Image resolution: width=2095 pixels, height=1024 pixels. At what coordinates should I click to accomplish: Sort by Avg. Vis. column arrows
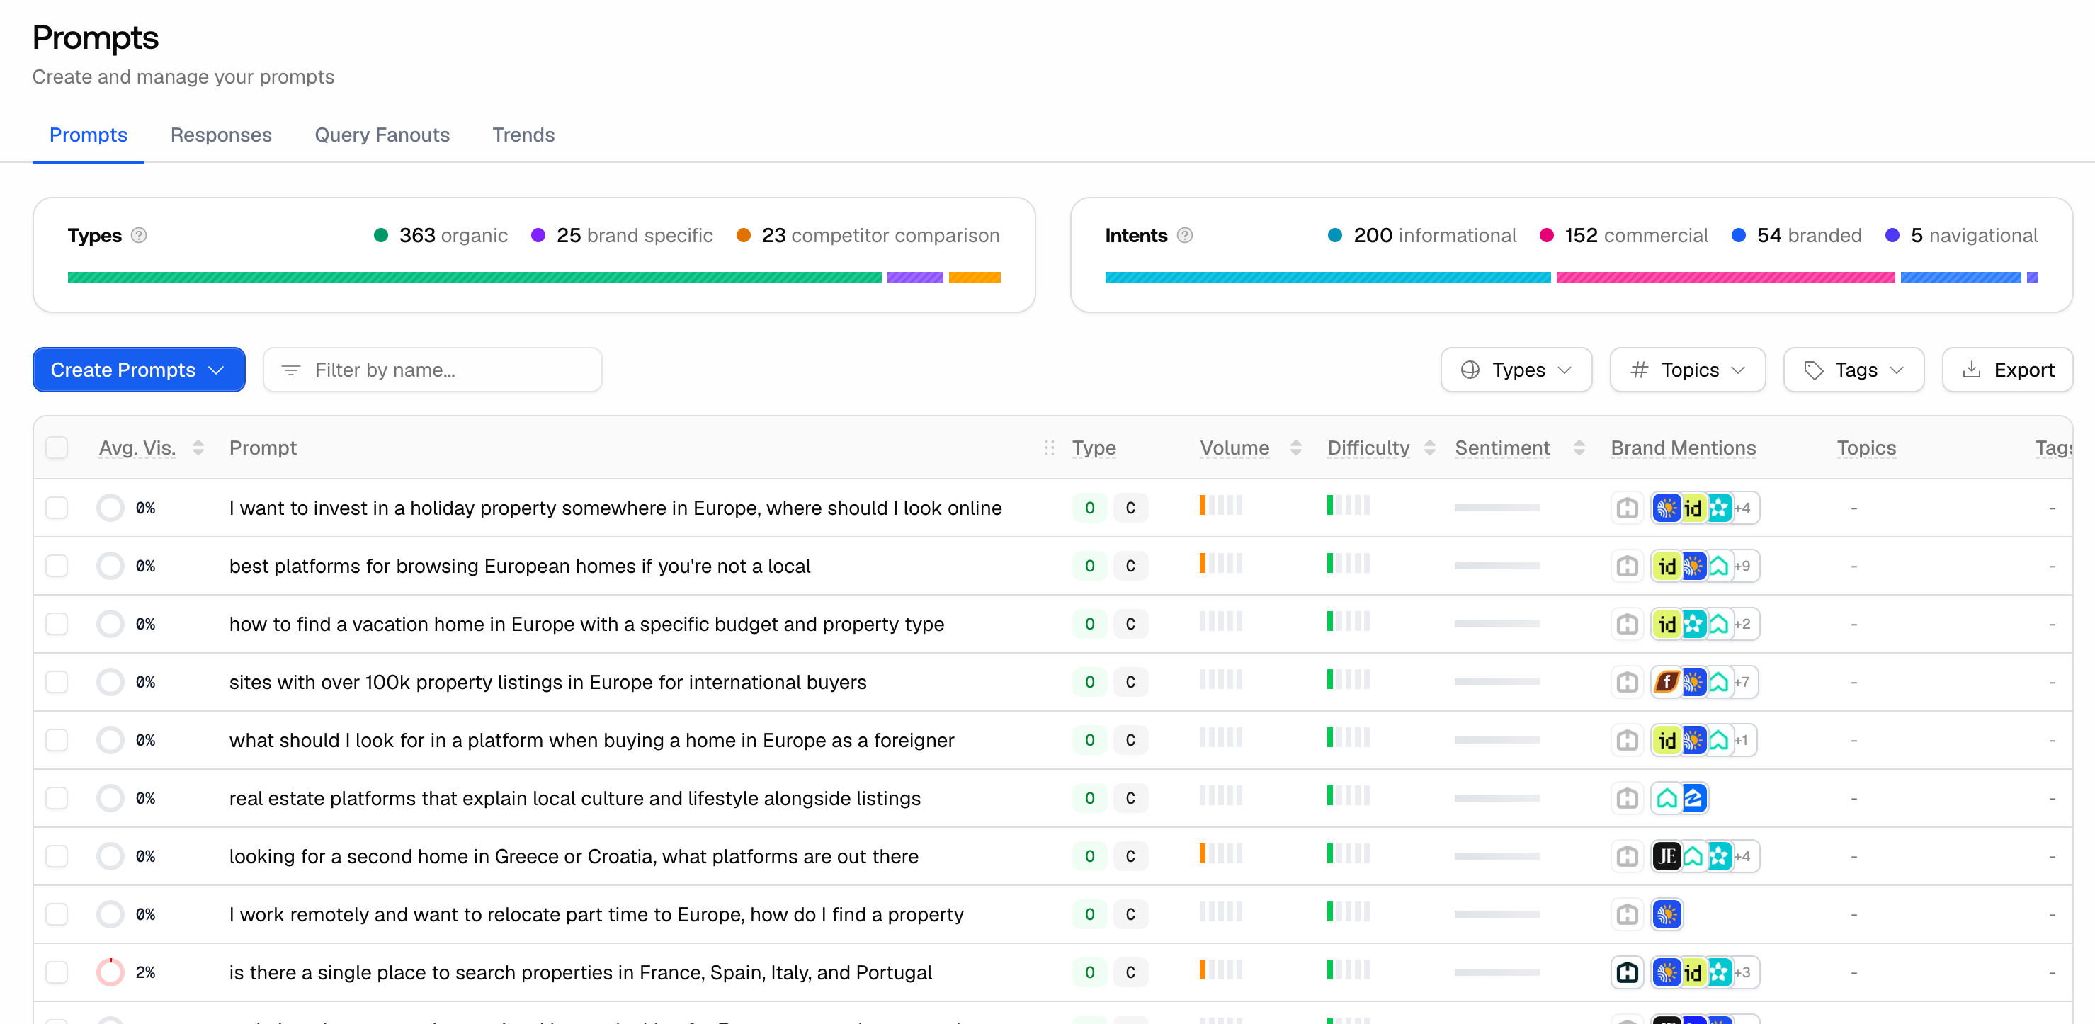click(x=198, y=448)
